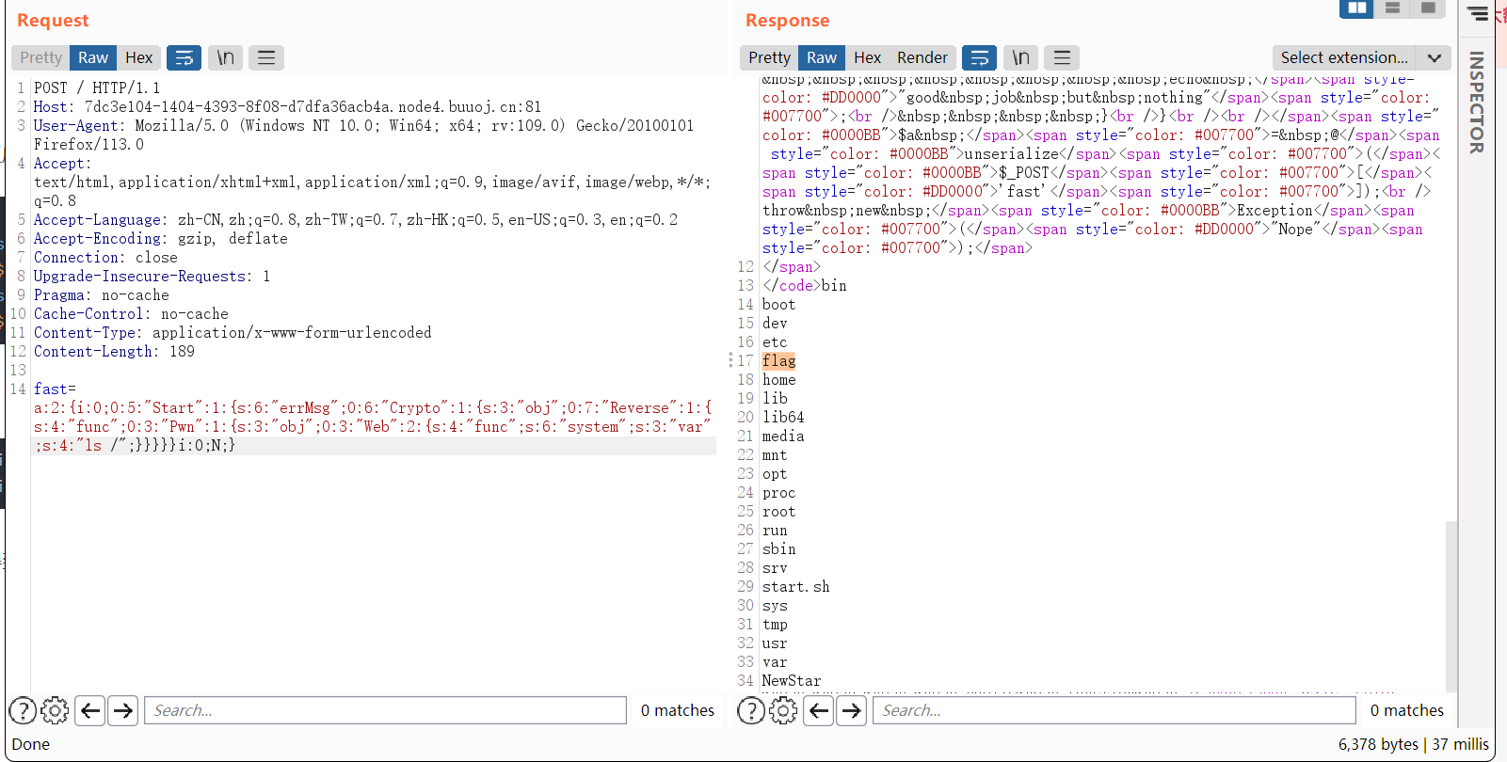Screen dimensions: 1507x762
Task: Click the 'Upgrade-Insecure-Requests: 1' header
Action: pos(152,277)
